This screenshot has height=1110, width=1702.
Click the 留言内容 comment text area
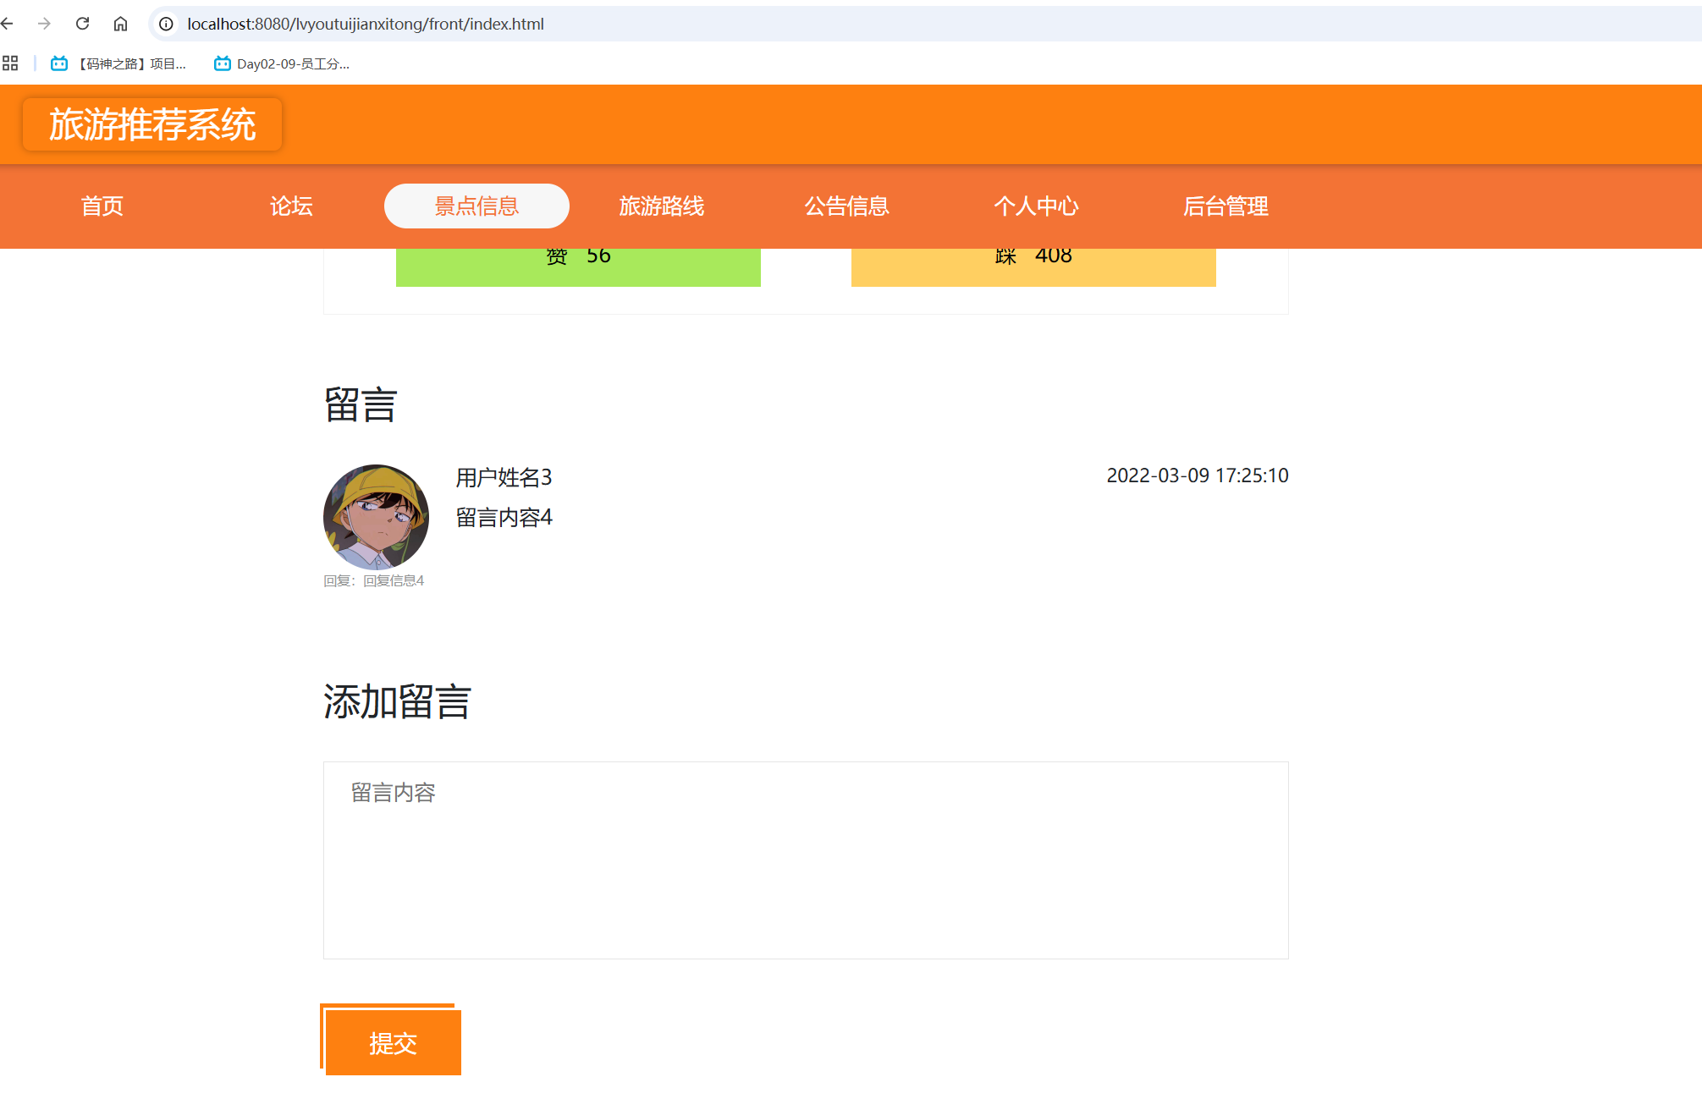point(806,860)
